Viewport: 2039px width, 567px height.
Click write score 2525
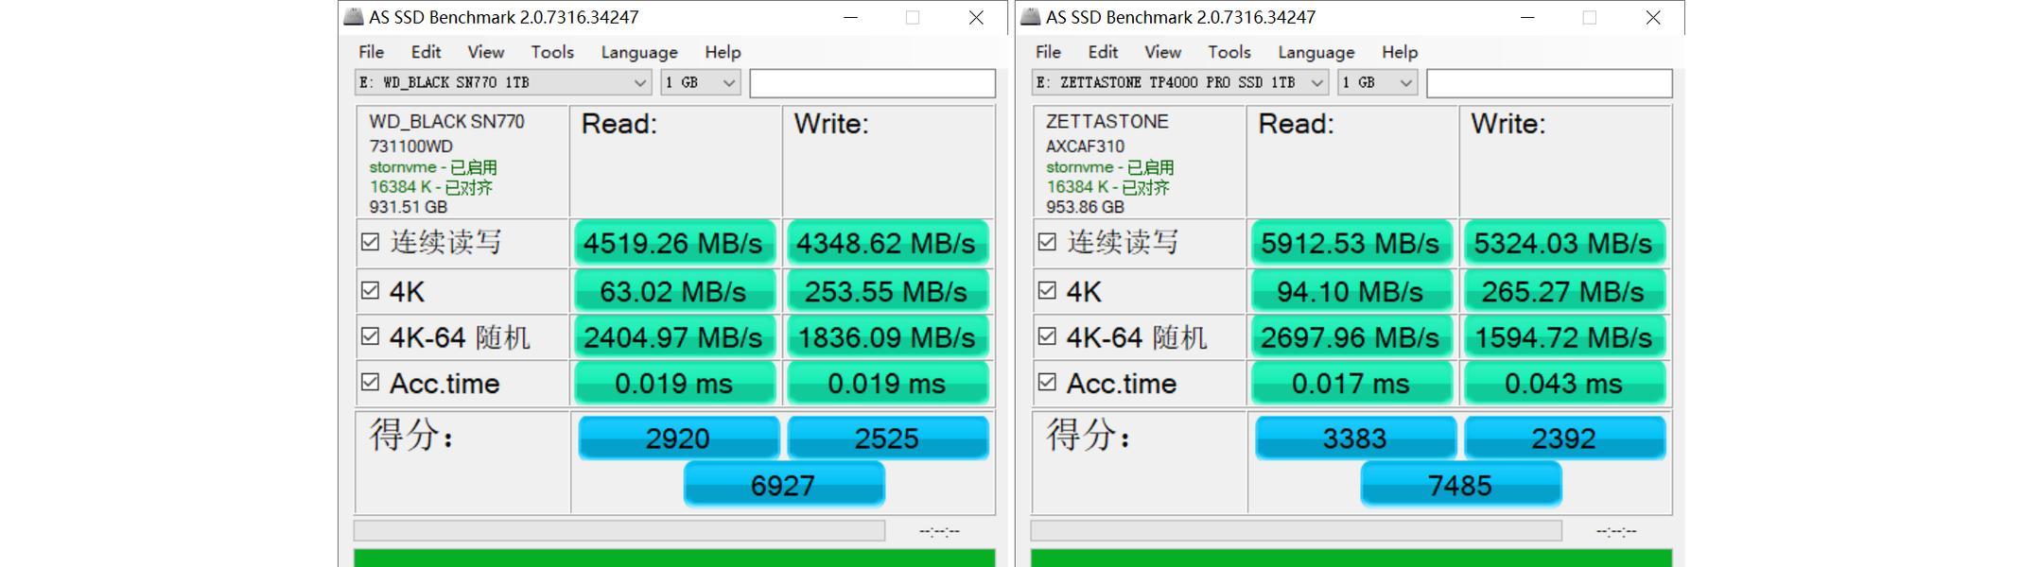tap(887, 438)
